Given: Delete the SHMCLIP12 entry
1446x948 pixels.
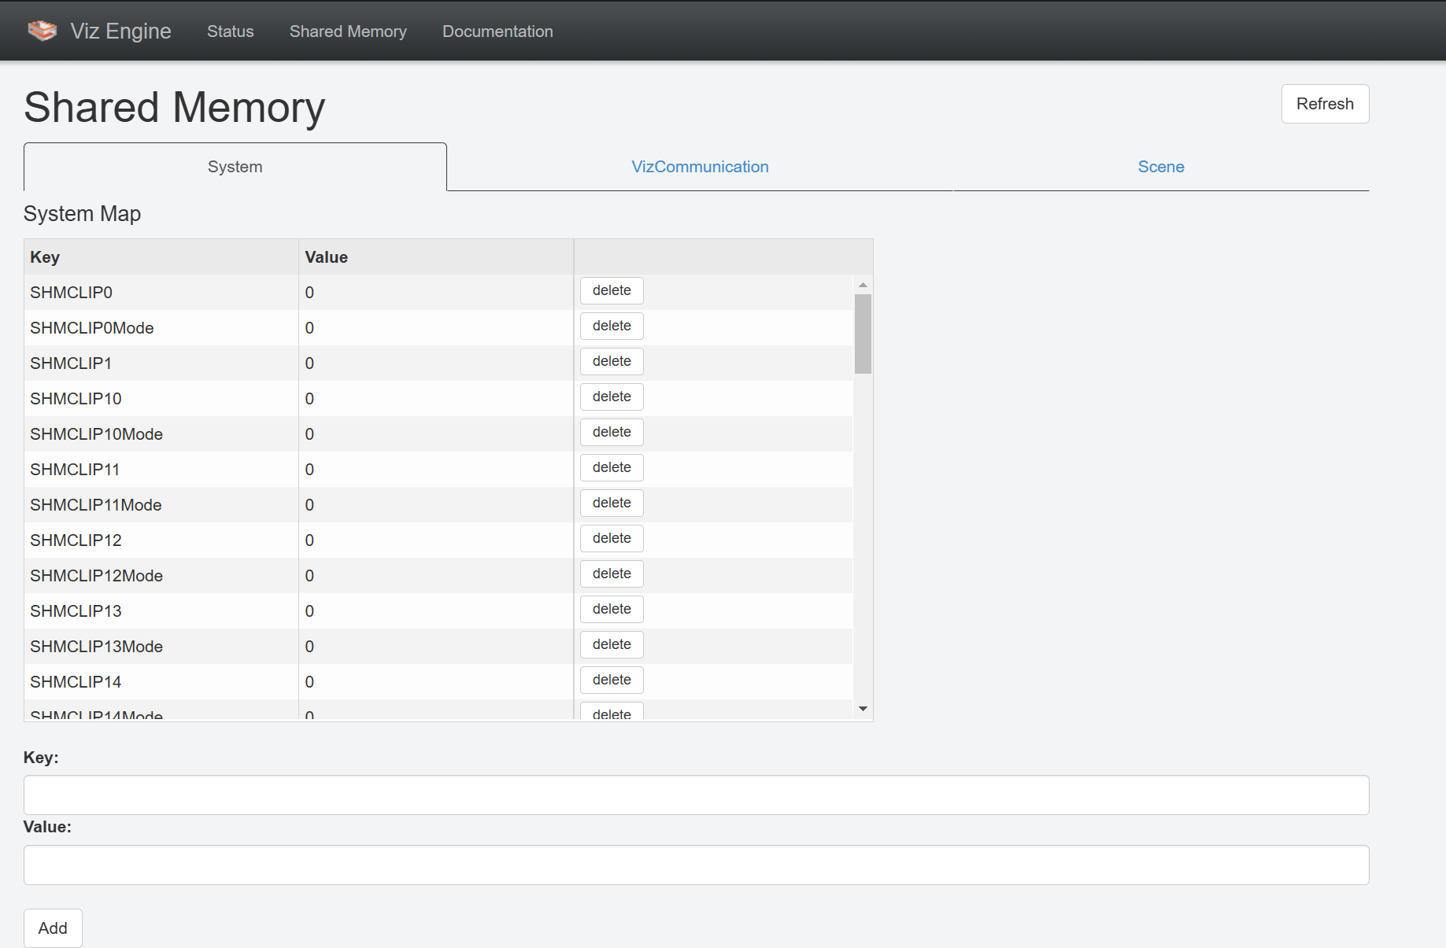Looking at the screenshot, I should 612,538.
